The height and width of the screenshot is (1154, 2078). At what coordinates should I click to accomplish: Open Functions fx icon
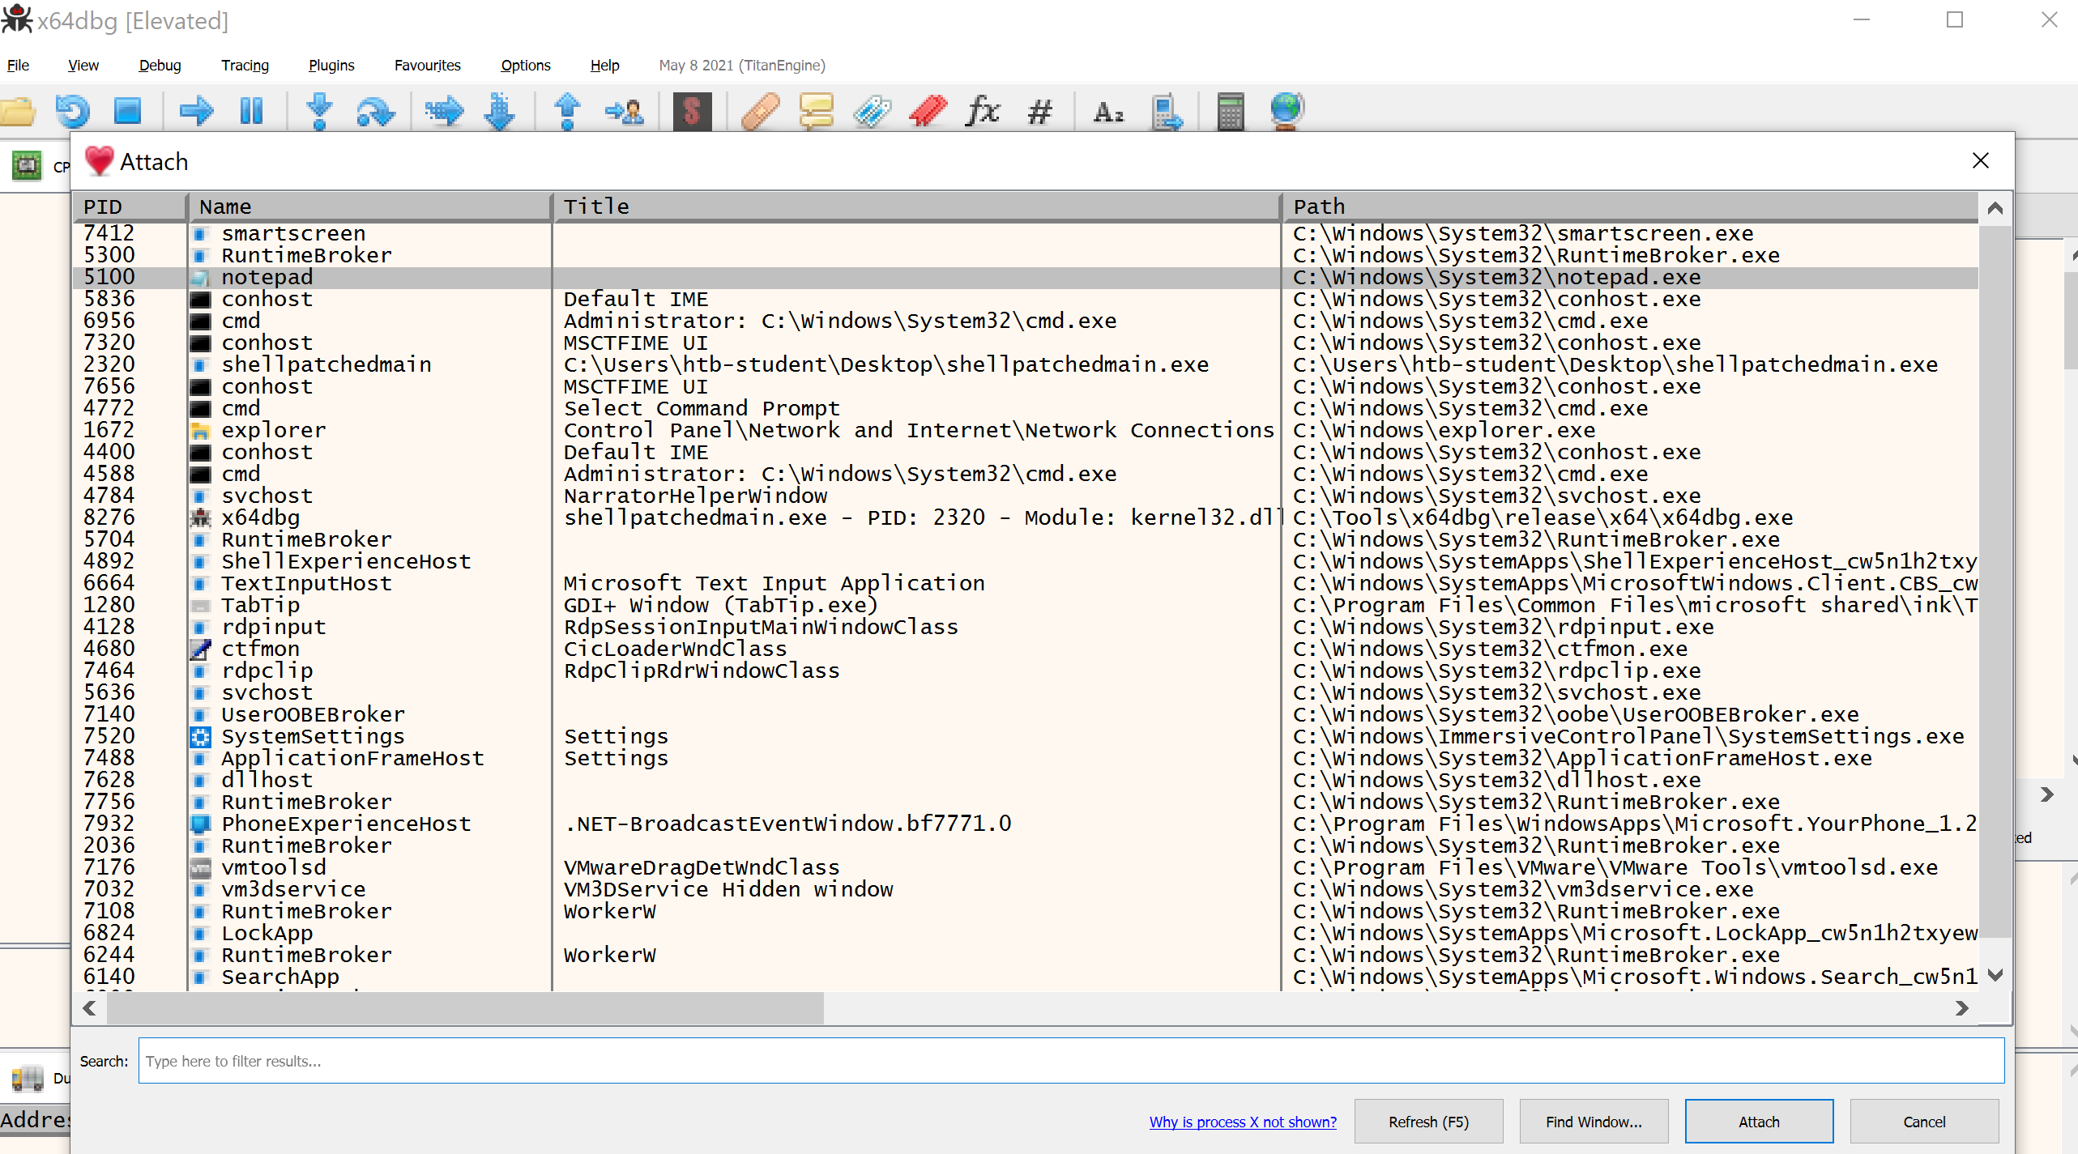pyautogui.click(x=983, y=111)
